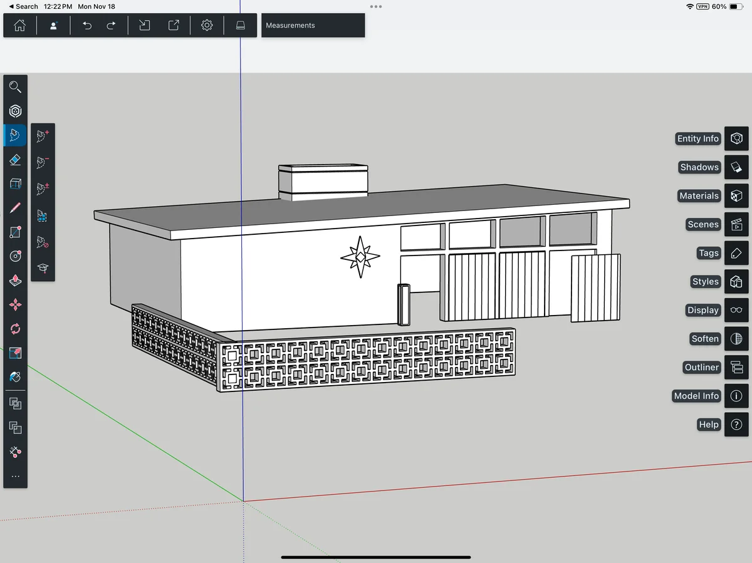
Task: Activate the Paint Bucket tool
Action: pos(16,377)
